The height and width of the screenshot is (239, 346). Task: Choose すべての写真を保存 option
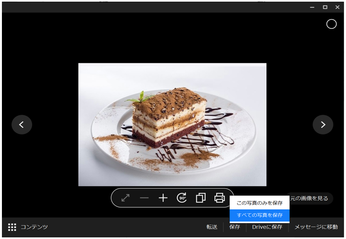pyautogui.click(x=259, y=215)
